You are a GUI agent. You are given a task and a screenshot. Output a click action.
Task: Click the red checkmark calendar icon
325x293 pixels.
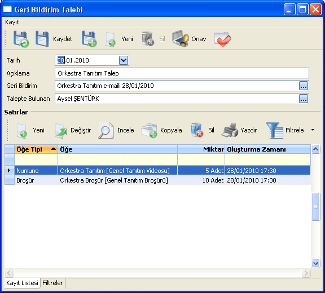point(223,39)
